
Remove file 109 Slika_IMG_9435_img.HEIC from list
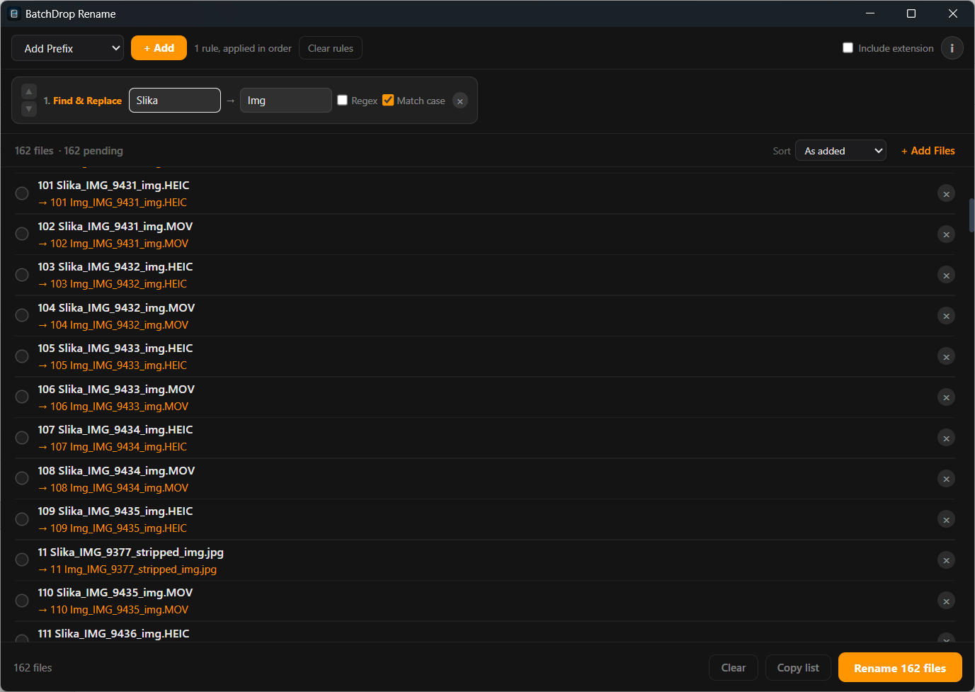click(946, 519)
